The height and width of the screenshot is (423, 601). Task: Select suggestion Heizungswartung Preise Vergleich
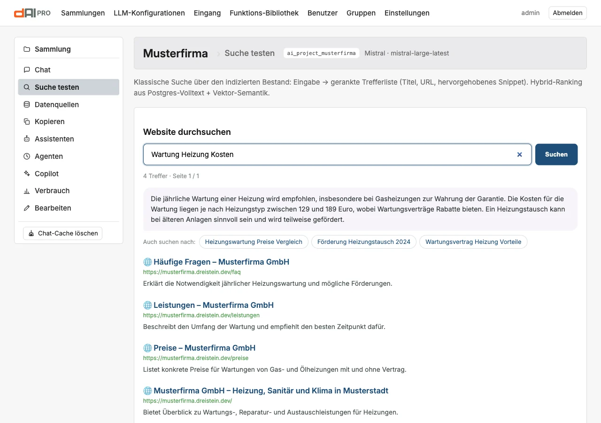pos(254,242)
